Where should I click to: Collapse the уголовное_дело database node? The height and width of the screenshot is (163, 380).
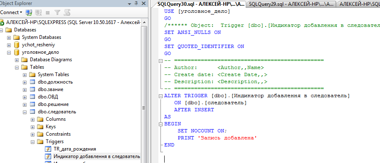click(9, 52)
